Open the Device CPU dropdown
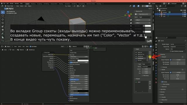The height and width of the screenshot is (105, 187). click(x=178, y=49)
